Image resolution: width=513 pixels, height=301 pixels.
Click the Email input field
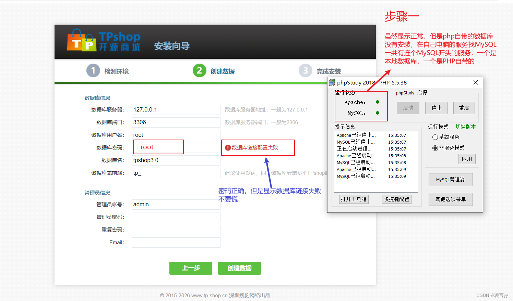point(176,243)
